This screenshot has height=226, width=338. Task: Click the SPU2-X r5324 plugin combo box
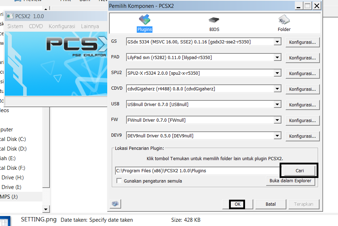tap(204, 73)
